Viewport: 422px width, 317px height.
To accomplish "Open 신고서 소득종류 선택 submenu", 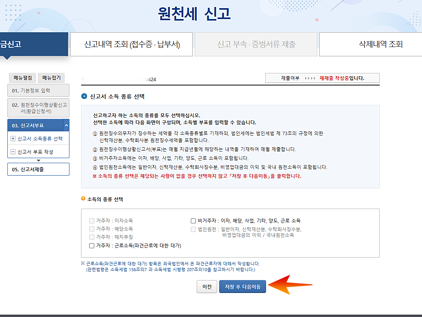I will 40,139.
